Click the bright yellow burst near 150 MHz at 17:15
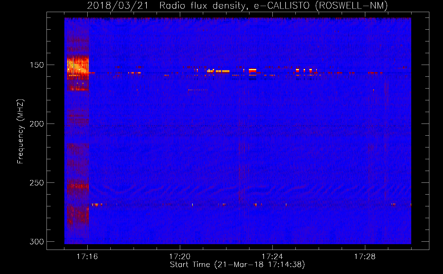This screenshot has height=274, width=443. [78, 67]
